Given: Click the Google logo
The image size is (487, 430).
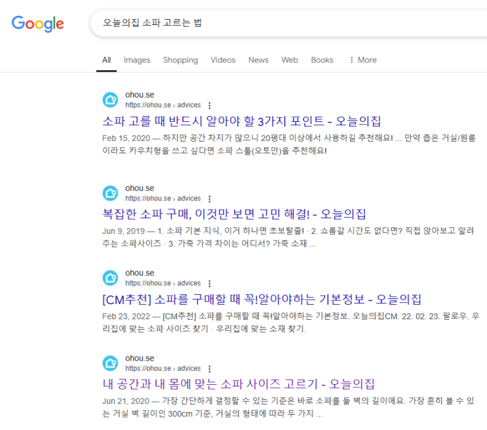Looking at the screenshot, I should [x=37, y=24].
